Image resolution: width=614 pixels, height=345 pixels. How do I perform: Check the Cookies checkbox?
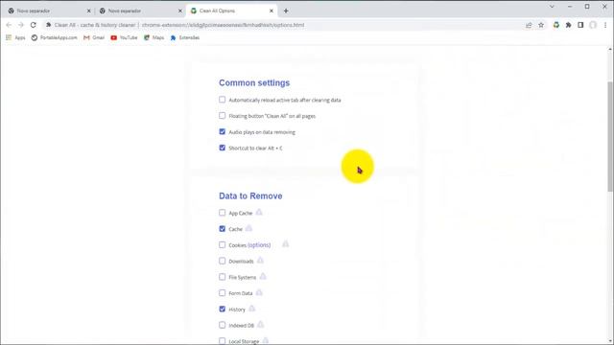[x=222, y=244]
